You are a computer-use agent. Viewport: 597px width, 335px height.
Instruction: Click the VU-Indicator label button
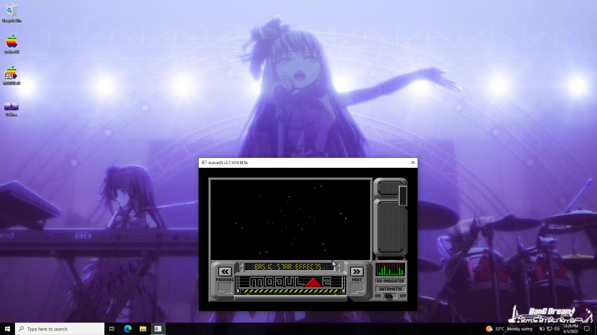(391, 281)
